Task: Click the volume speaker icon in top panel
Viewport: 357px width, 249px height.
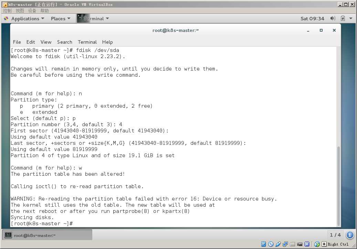Action: point(333,19)
